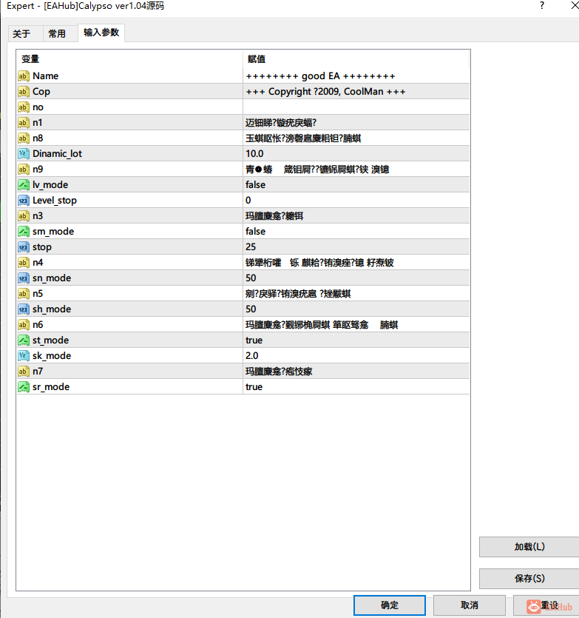
Task: Click the sk_mode value 2.0
Action: pos(252,356)
